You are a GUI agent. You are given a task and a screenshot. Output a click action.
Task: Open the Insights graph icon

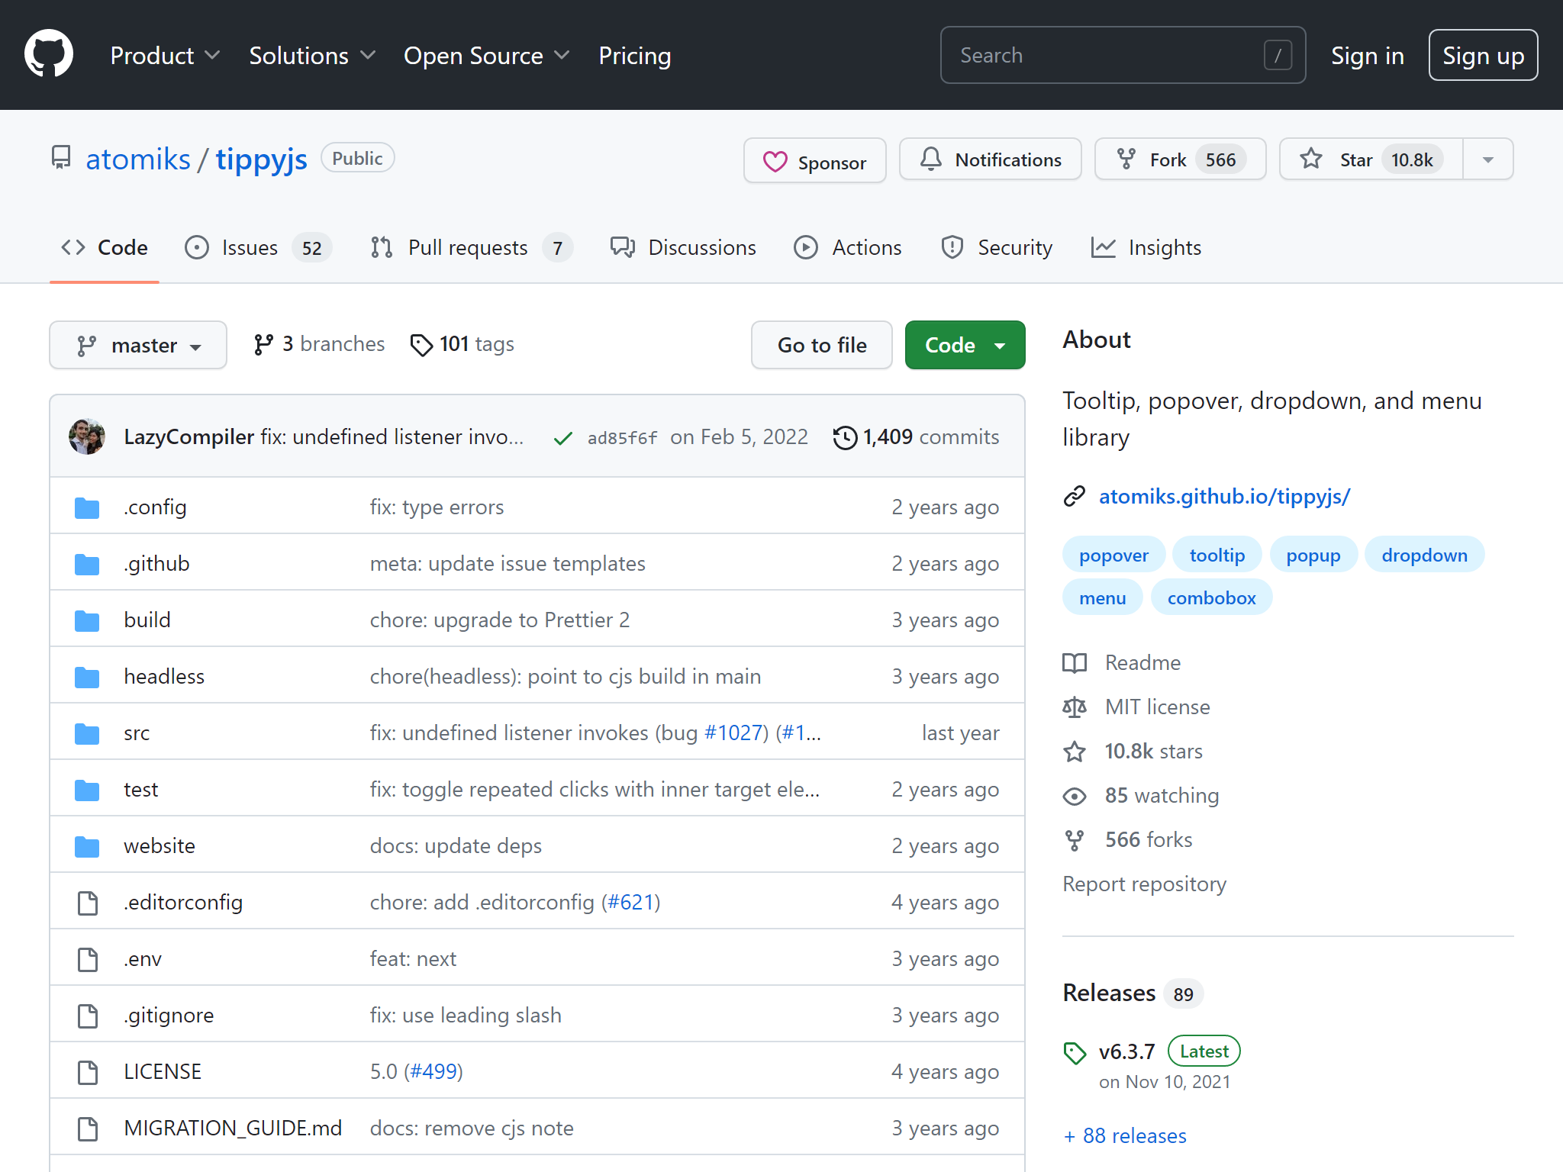point(1104,247)
